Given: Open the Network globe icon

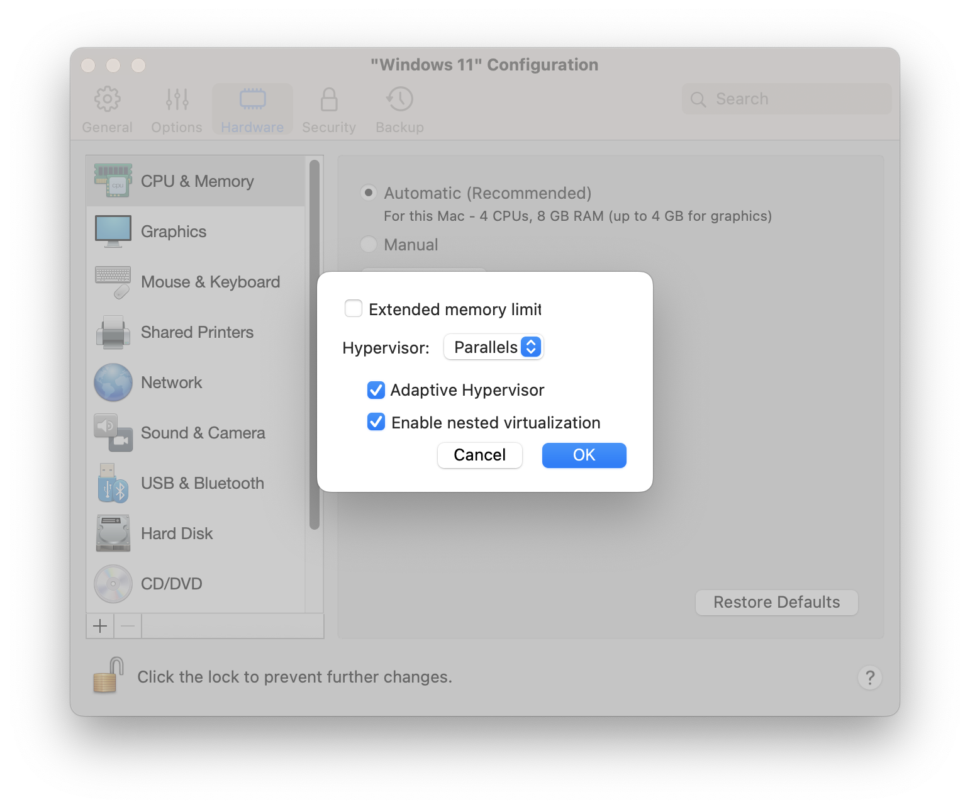Looking at the screenshot, I should pyautogui.click(x=113, y=382).
